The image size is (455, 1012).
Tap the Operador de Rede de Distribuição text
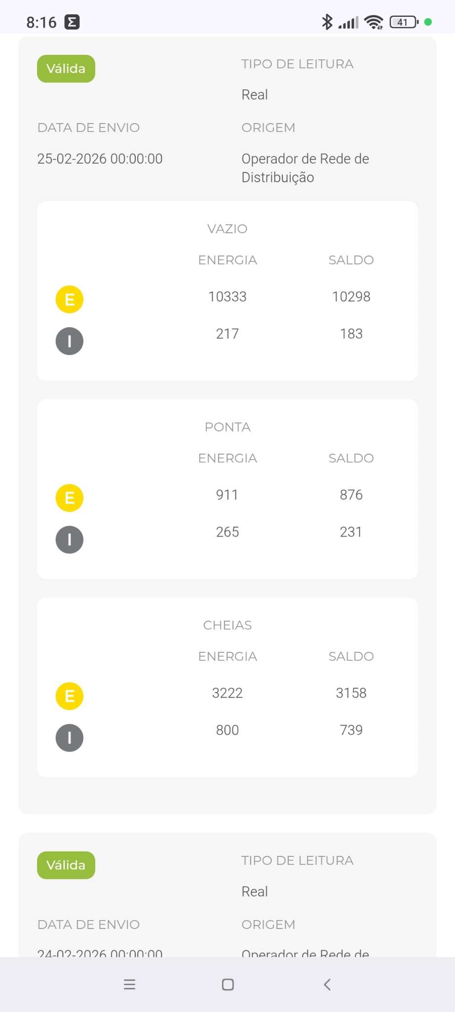click(305, 168)
